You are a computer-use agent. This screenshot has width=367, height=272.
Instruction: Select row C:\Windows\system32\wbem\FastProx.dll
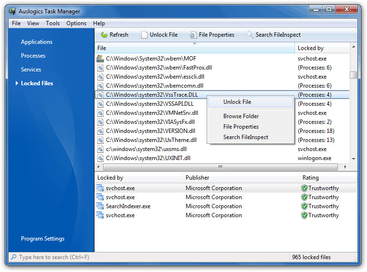(222, 68)
